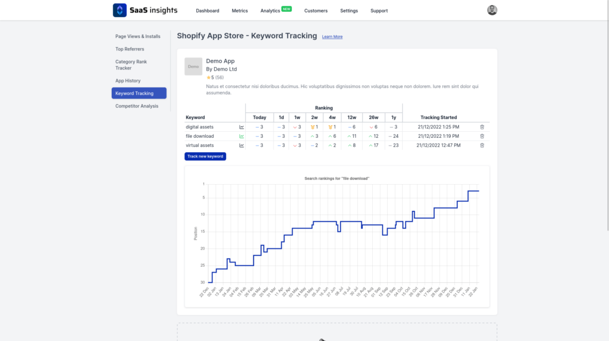The image size is (609, 341).
Task: Click the Keyword column header
Action: 195,118
